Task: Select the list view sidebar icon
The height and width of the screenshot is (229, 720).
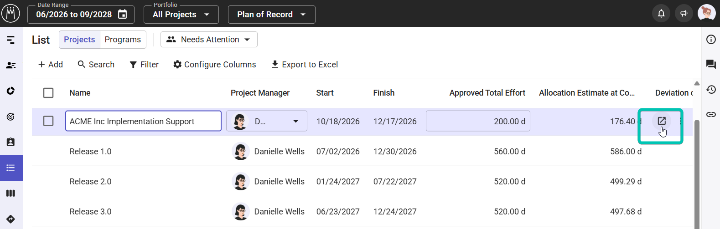Action: [11, 168]
